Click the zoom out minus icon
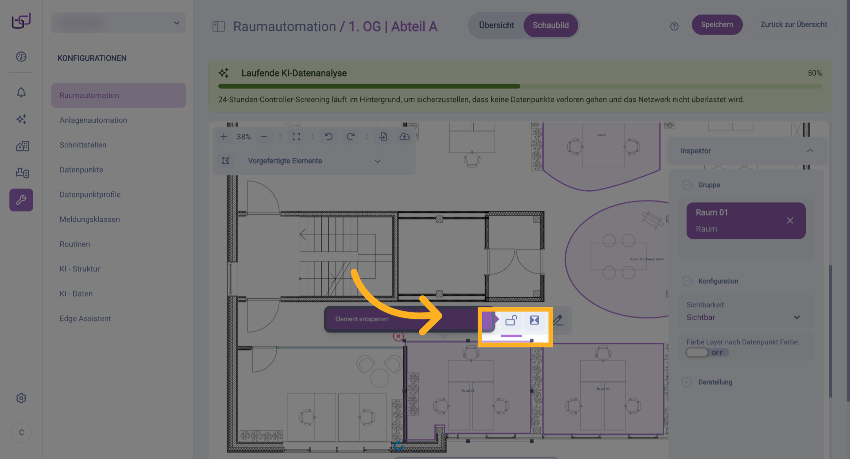Image resolution: width=850 pixels, height=459 pixels. (264, 137)
